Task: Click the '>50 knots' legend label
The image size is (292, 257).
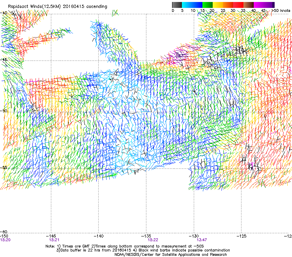Action: 281,11
